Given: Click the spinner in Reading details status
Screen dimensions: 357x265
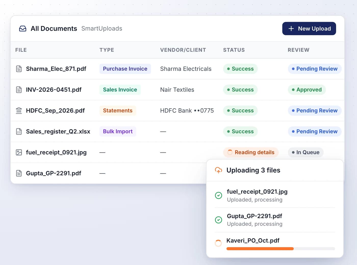Looking at the screenshot, I should click(x=230, y=152).
